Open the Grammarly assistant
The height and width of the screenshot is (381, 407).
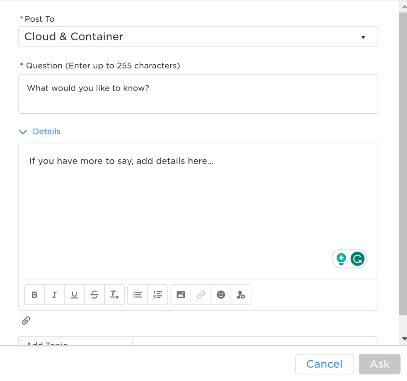(357, 258)
